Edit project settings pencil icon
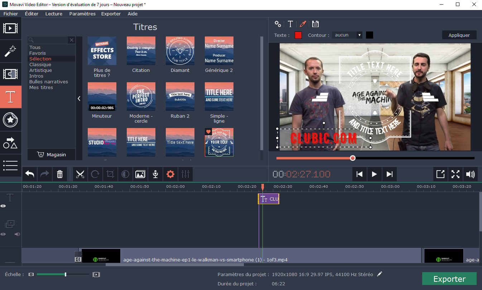This screenshot has height=290, width=482. tap(380, 274)
